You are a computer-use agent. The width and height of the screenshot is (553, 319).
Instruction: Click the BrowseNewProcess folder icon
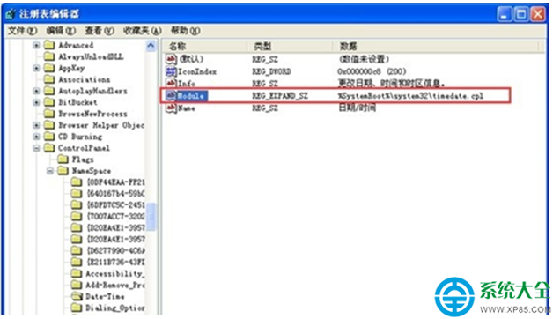tap(49, 114)
